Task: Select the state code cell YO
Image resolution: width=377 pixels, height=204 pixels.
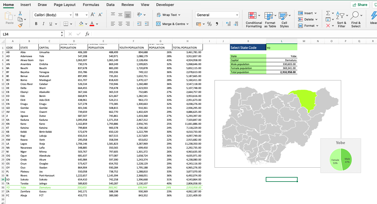Action: 282,47
